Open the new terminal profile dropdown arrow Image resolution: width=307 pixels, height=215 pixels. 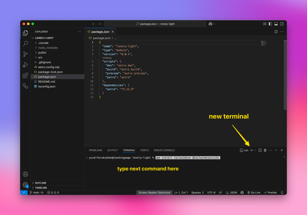(255, 150)
